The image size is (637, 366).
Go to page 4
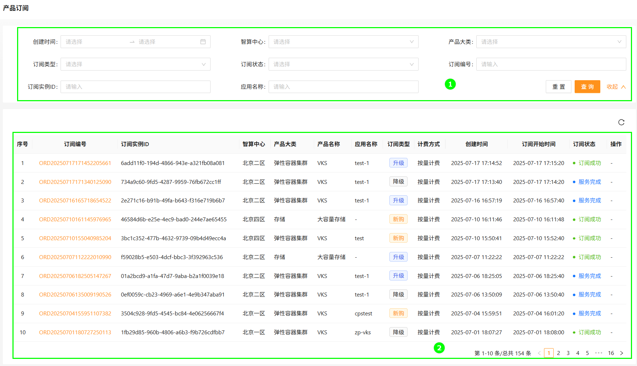click(578, 353)
